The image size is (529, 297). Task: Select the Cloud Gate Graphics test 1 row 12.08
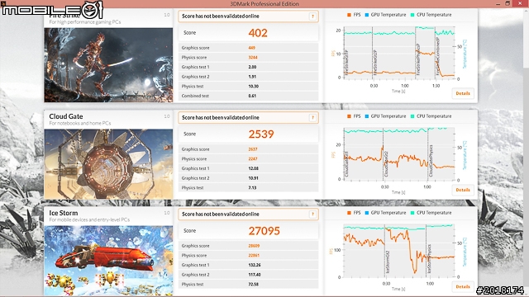coord(248,168)
